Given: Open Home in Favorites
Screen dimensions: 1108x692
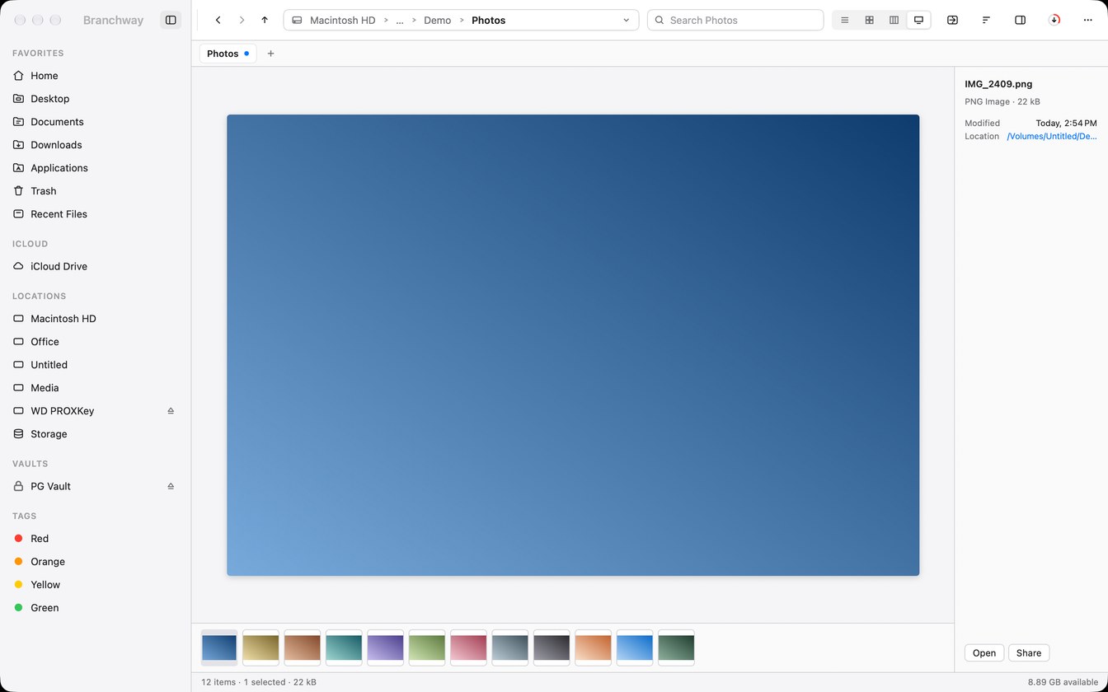Looking at the screenshot, I should pyautogui.click(x=96, y=76).
